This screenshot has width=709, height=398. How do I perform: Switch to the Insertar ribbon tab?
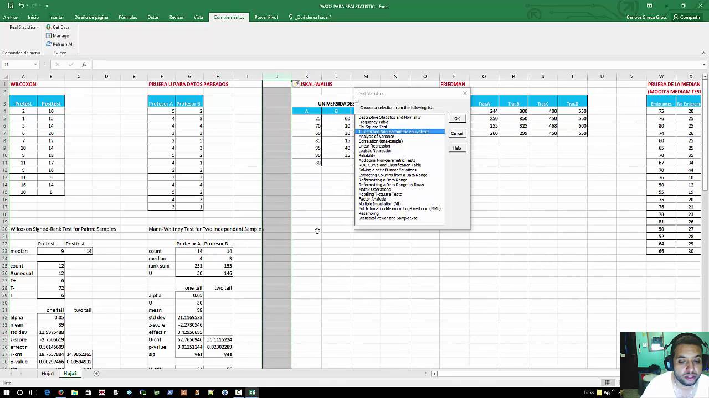coord(56,17)
